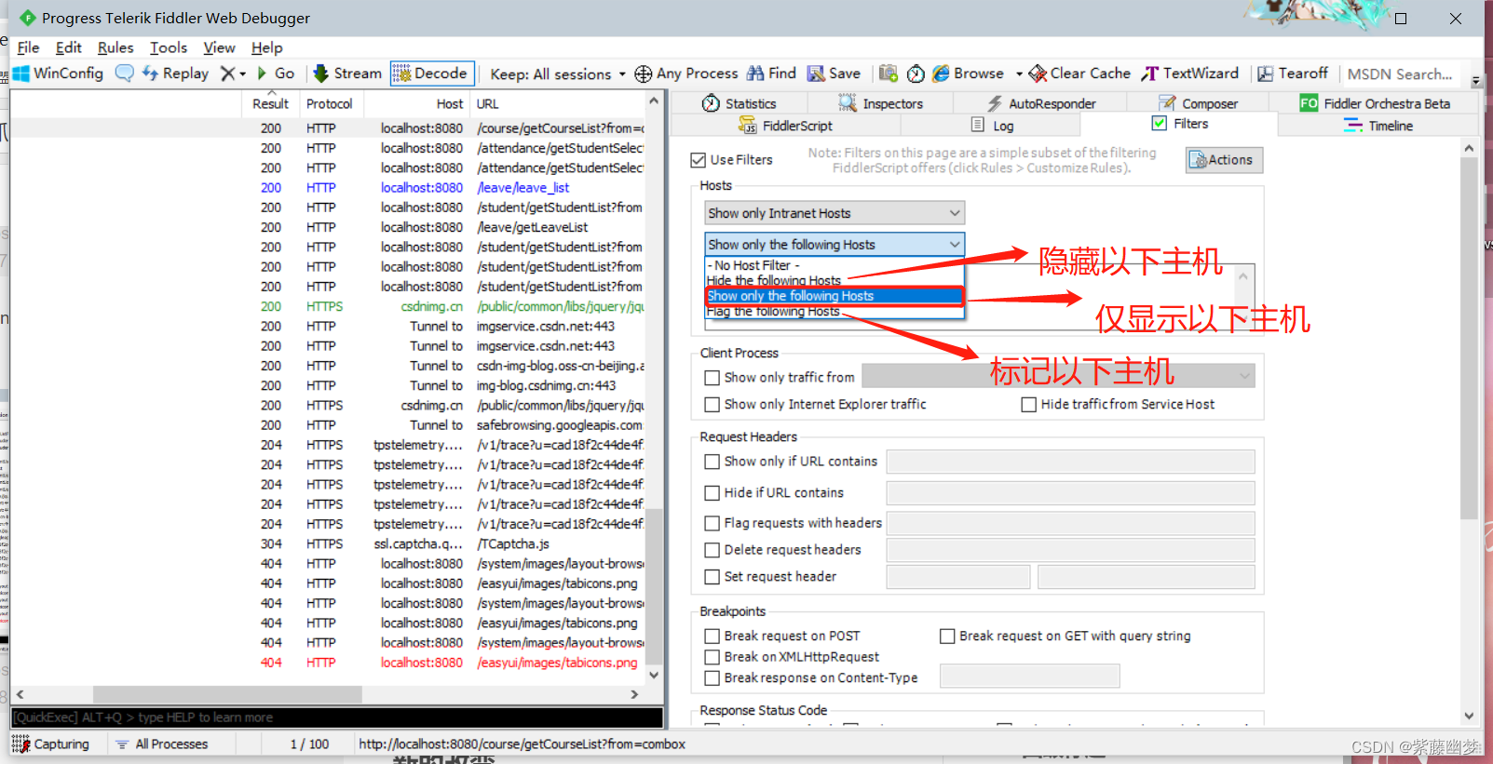Check Hide traffic from Service Host
The height and width of the screenshot is (764, 1493).
coord(1029,405)
